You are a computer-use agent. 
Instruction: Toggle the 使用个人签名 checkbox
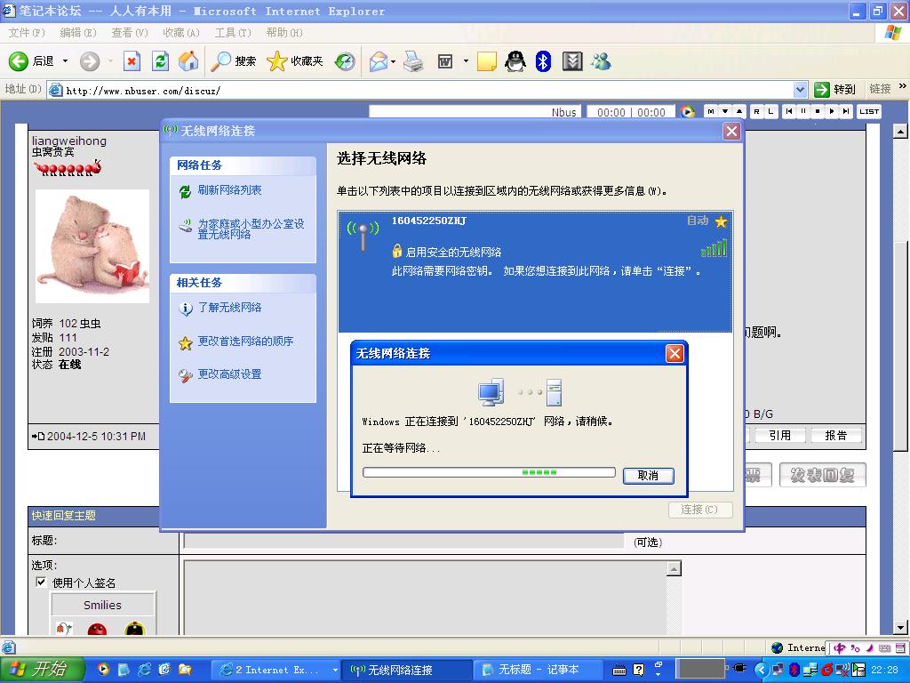[41, 583]
